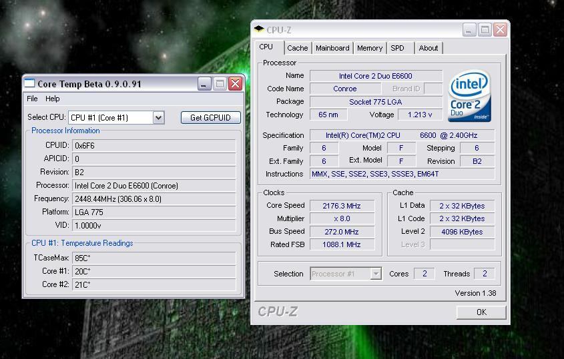
Task: Click the VID value 1.0000v
Action: [154, 225]
